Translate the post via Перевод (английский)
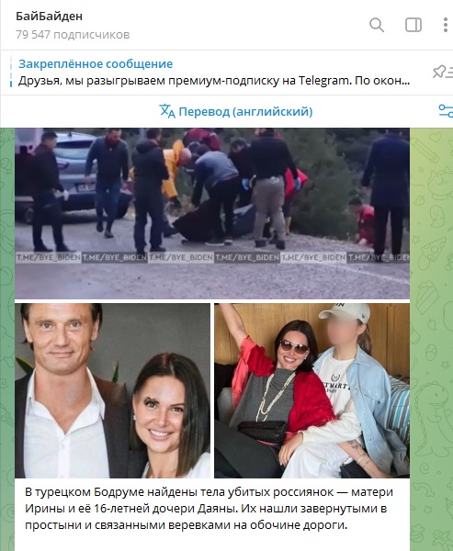 [235, 111]
